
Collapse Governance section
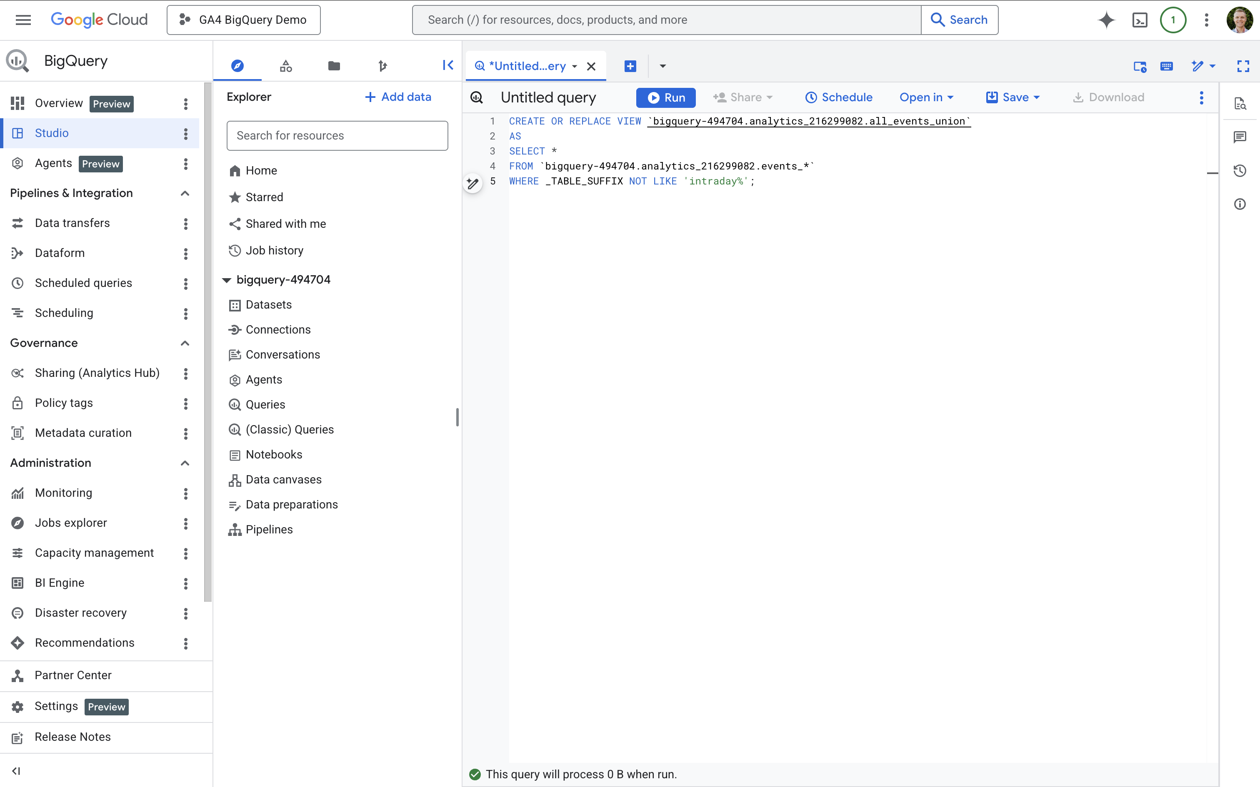(184, 343)
